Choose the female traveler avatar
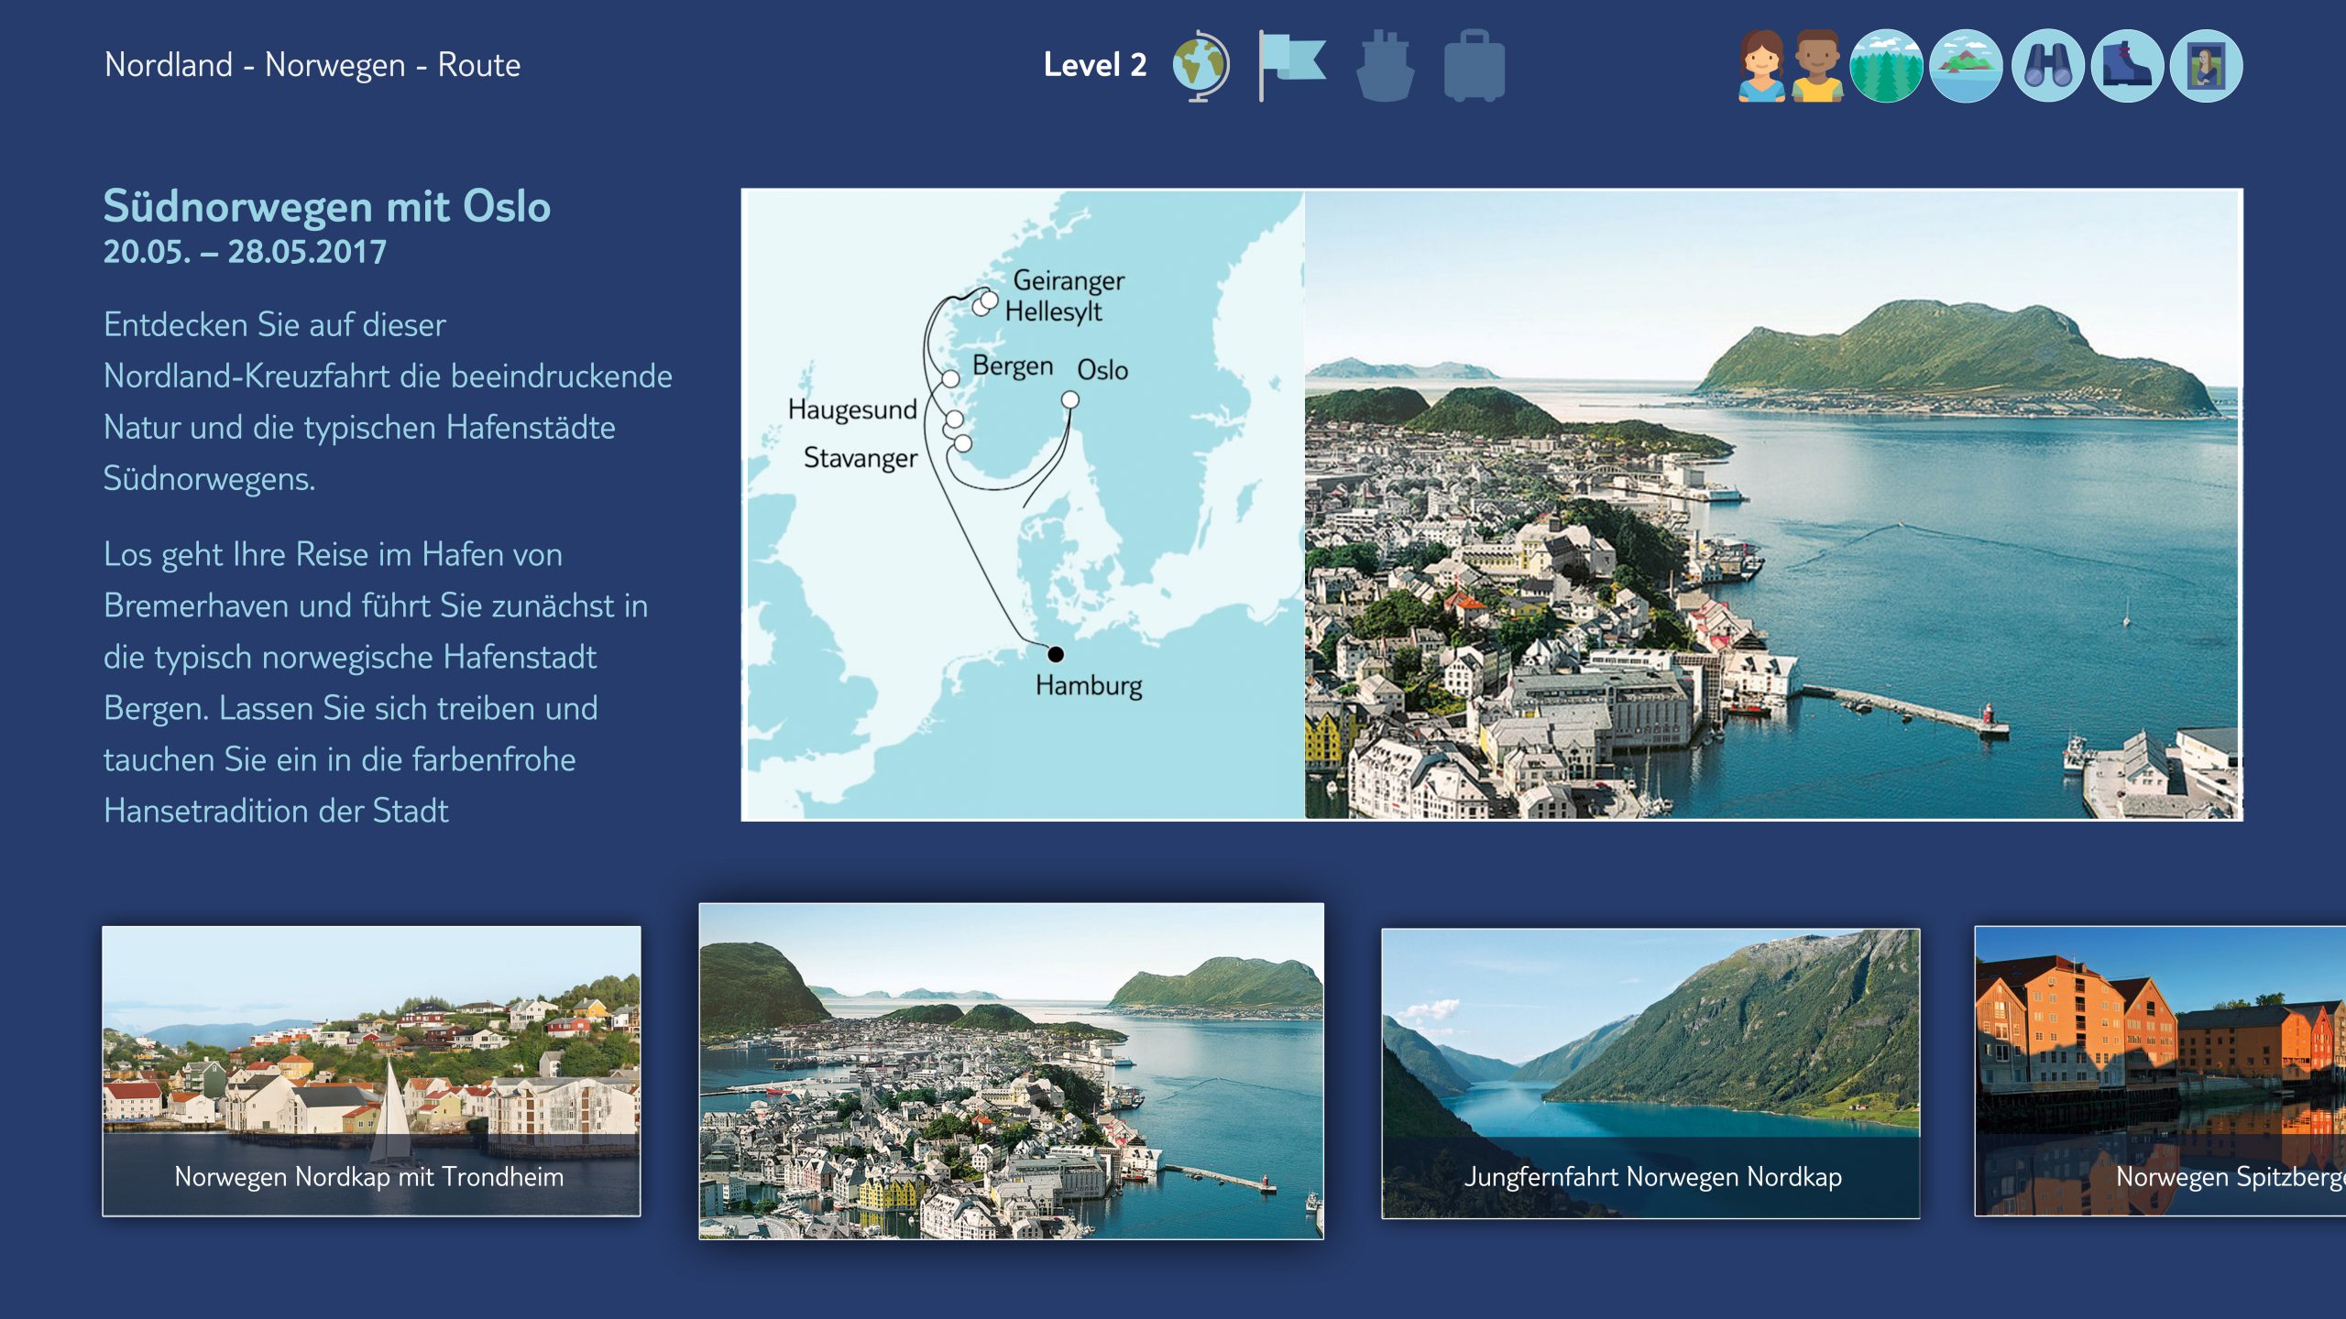 pyautogui.click(x=1761, y=66)
